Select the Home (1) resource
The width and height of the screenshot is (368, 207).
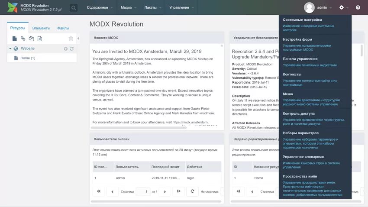point(28,58)
